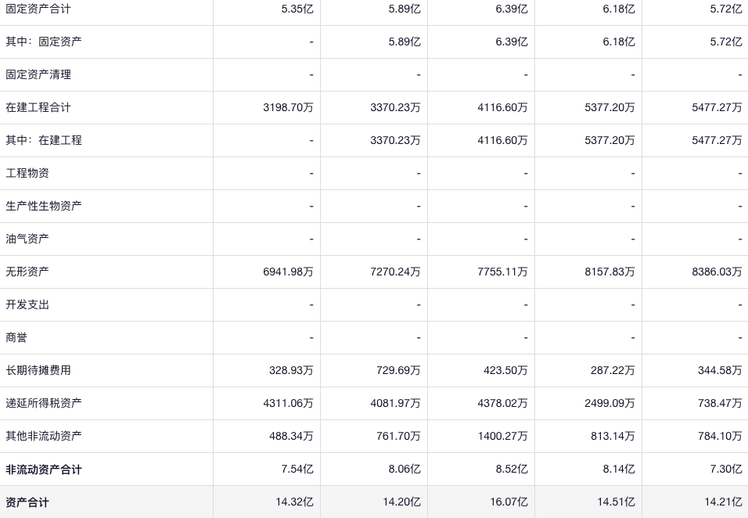This screenshot has height=518, width=748.
Task: Select the 2499.09万 deferred tax cell
Action: pyautogui.click(x=610, y=403)
